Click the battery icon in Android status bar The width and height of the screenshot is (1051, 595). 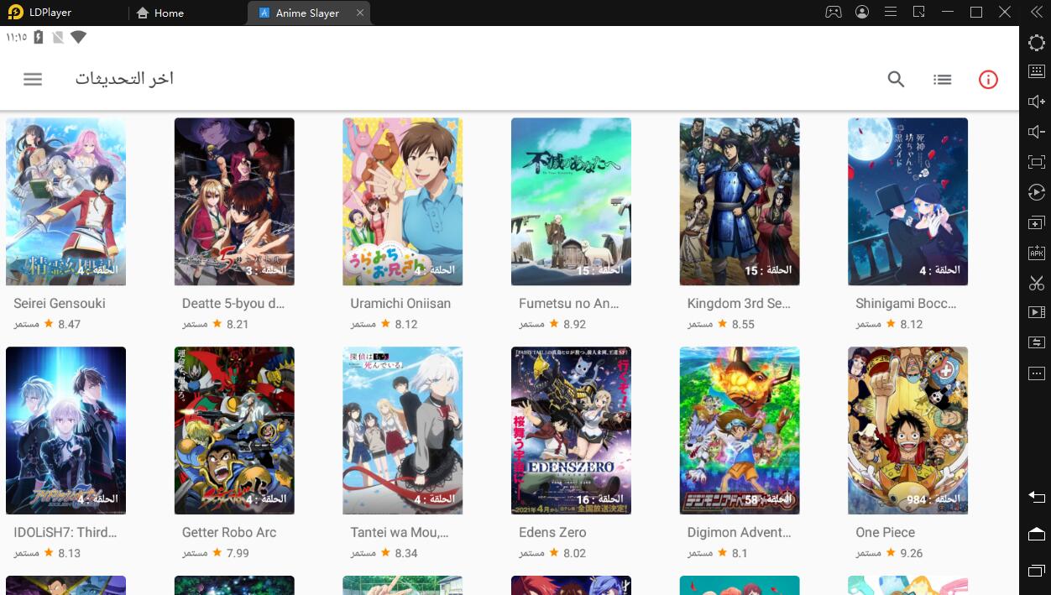point(39,38)
